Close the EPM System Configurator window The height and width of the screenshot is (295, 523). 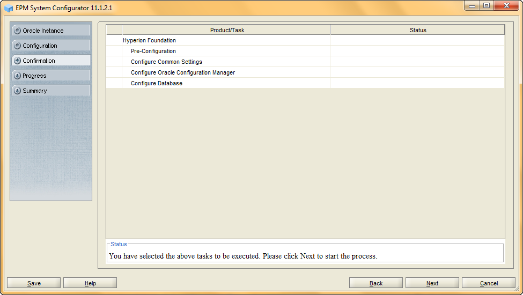[507, 6]
